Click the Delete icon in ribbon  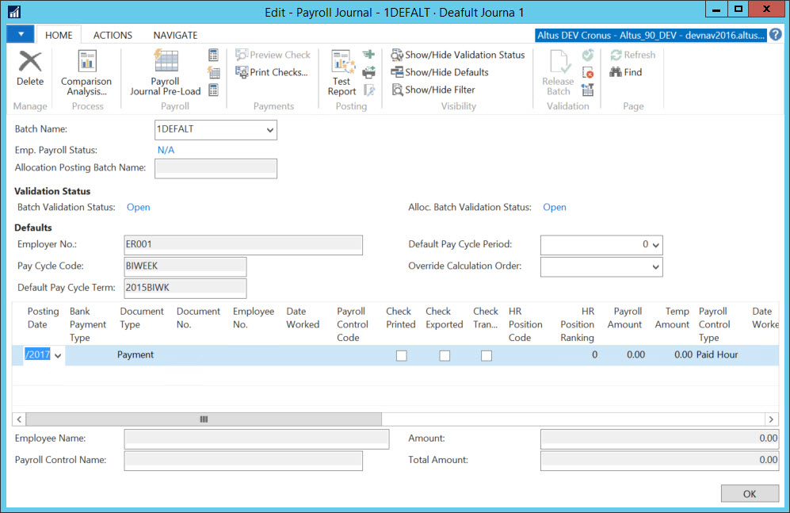tap(30, 68)
